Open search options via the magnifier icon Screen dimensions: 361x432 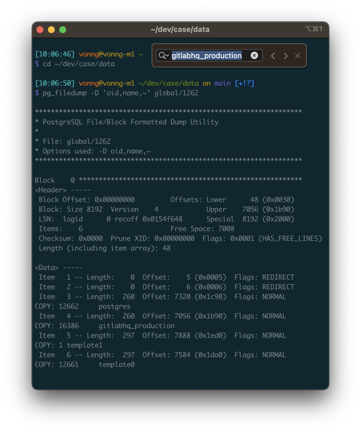161,56
